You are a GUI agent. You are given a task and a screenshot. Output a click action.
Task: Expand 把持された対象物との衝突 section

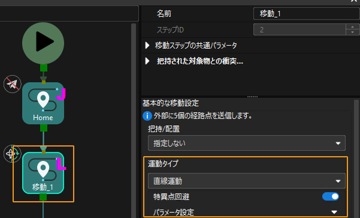coord(147,61)
